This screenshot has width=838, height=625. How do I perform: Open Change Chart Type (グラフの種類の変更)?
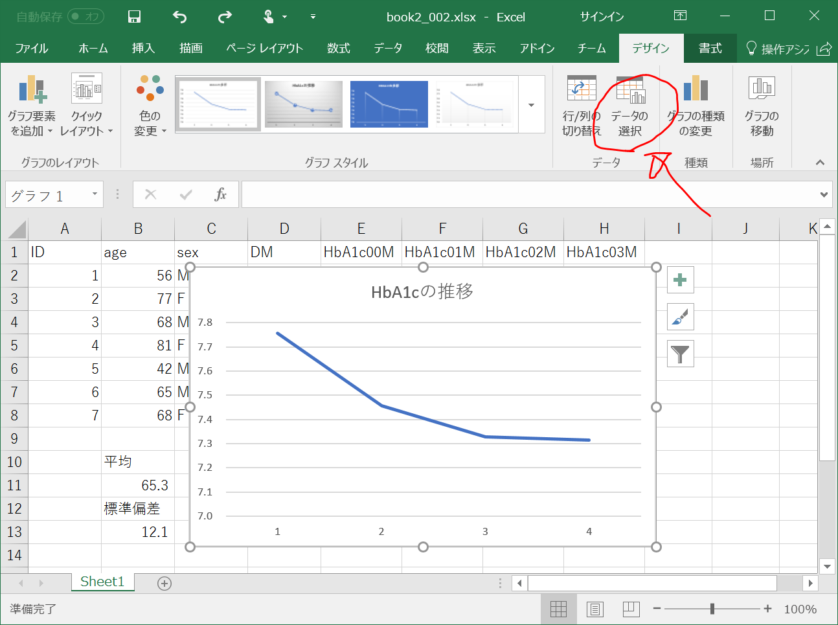[x=696, y=106]
